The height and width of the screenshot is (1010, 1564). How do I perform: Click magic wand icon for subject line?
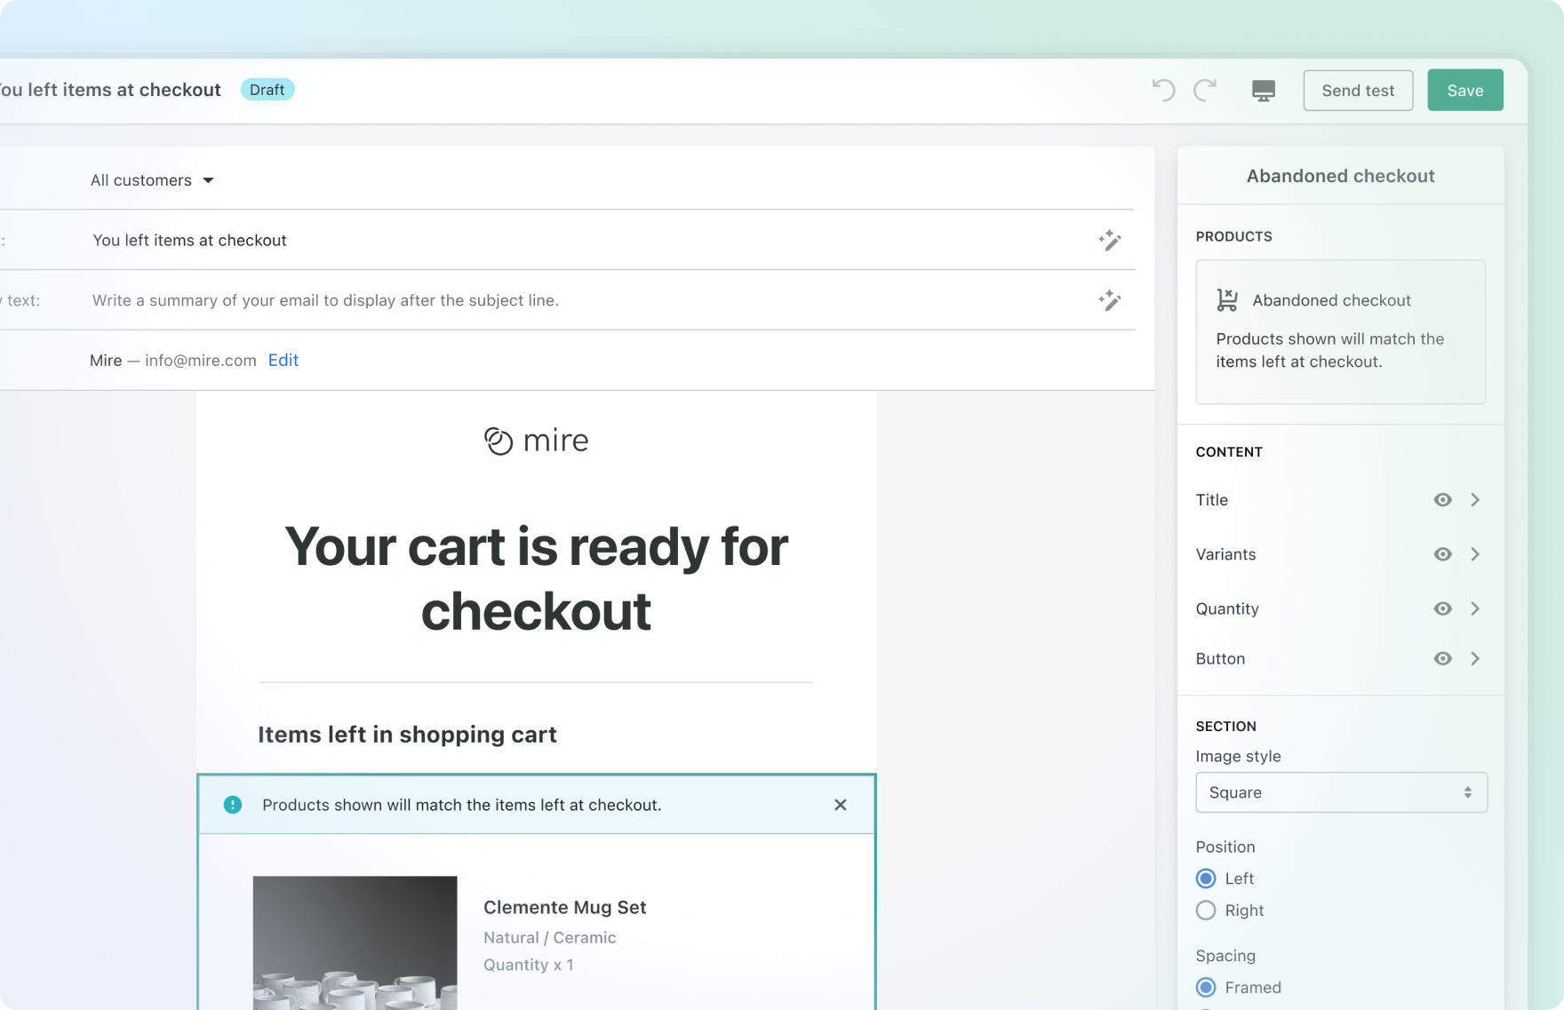point(1109,241)
